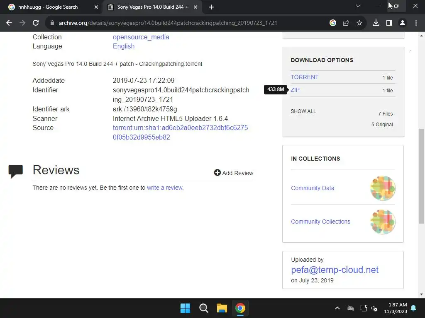The image size is (425, 318).
Task: Switch to nnhhuugg Google Search tab
Action: 48,7
